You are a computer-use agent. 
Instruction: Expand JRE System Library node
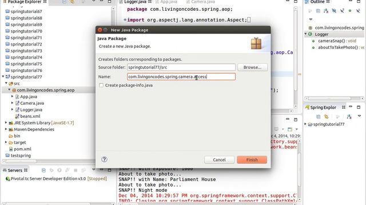[6, 122]
